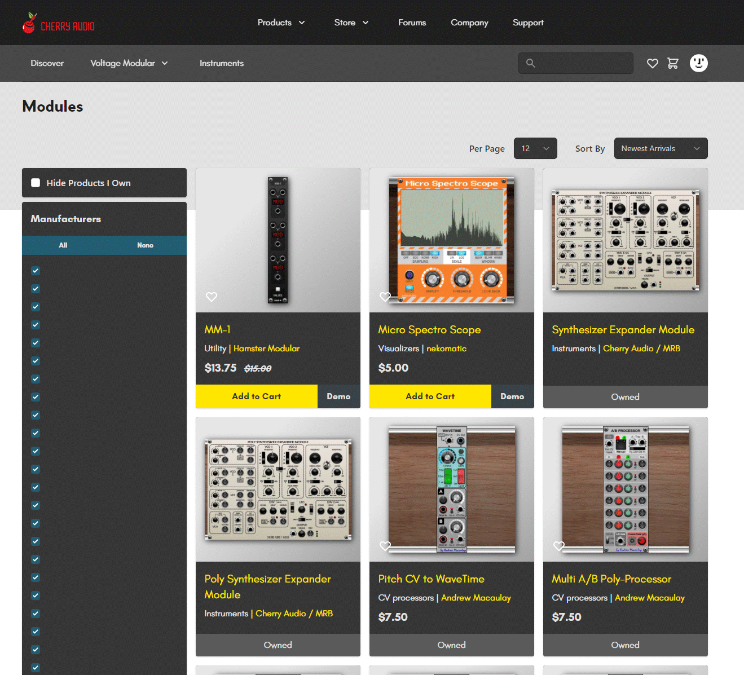
Task: Open Poly Synthesizer Expander thumbnail
Action: (x=278, y=489)
